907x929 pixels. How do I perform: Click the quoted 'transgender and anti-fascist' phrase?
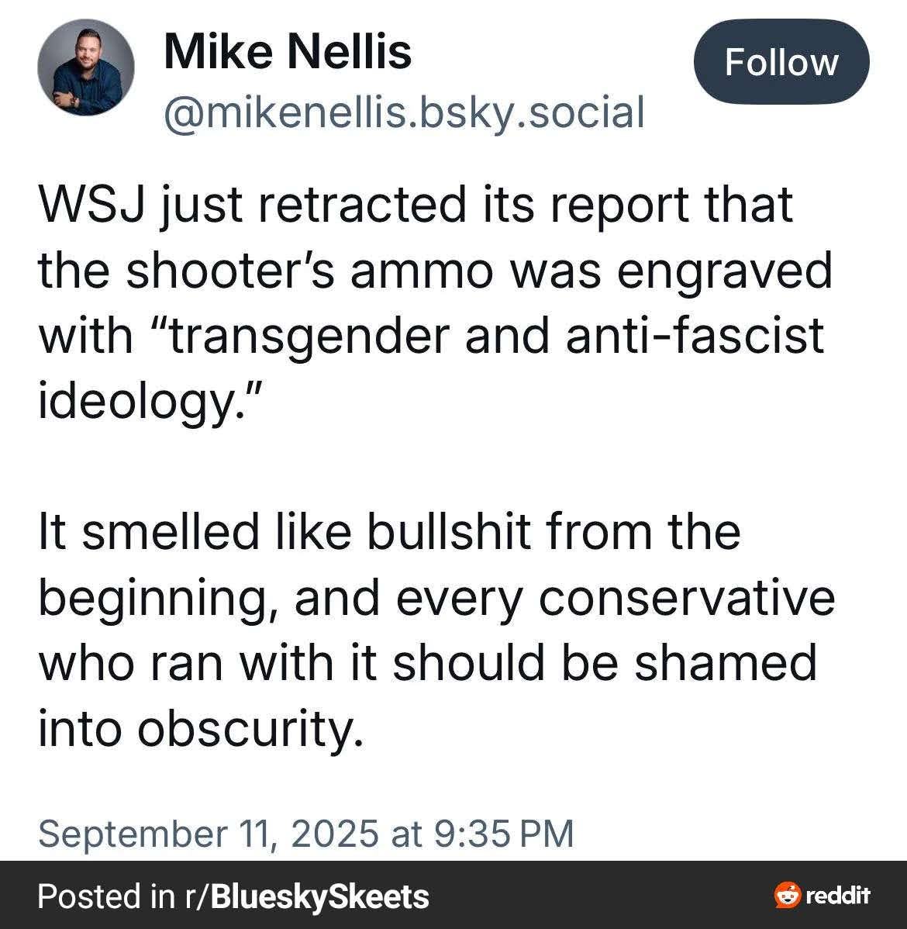pos(489,335)
